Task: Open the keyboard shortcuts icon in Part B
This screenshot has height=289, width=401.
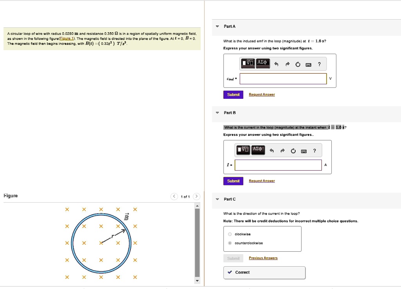Action: [x=303, y=150]
